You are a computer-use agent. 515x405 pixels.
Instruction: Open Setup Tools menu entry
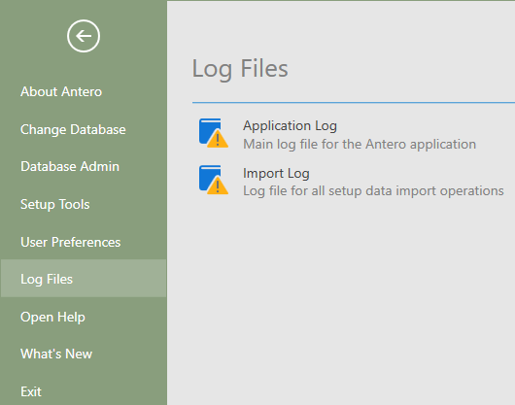point(54,205)
